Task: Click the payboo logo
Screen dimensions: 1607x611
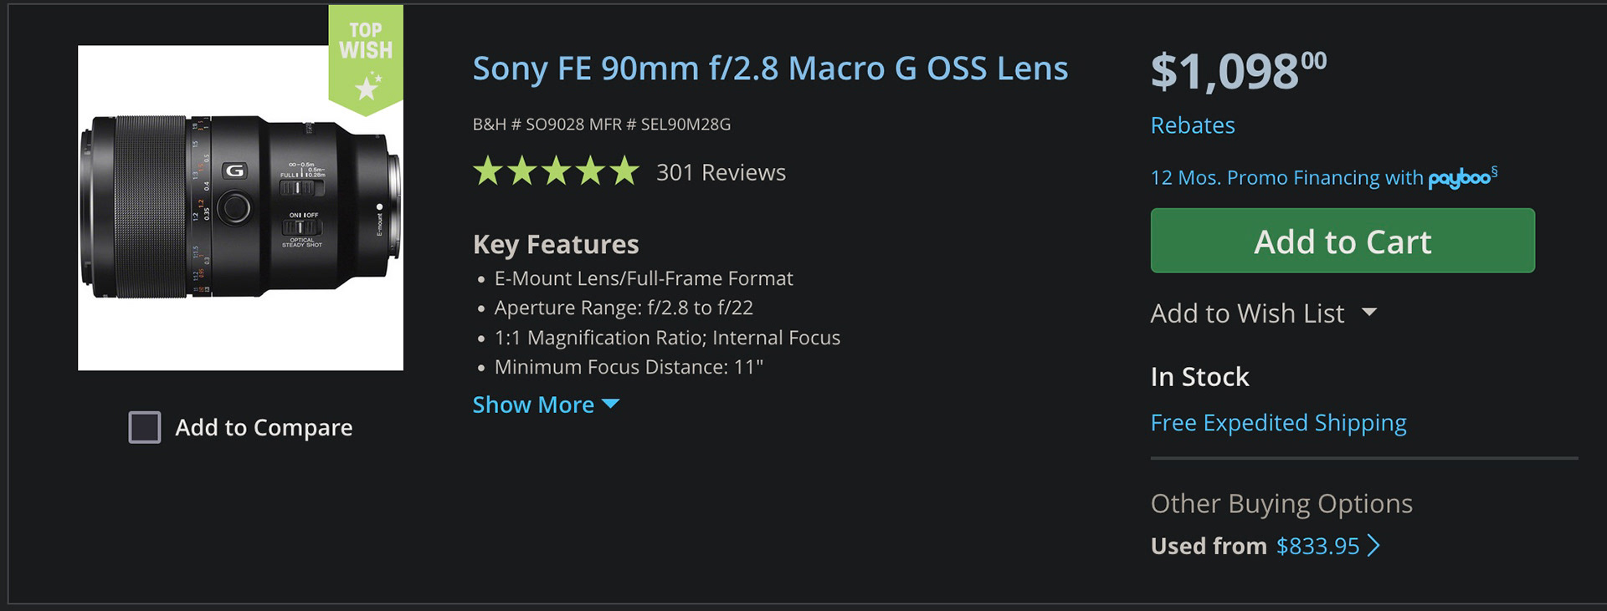Action: pos(1459,178)
